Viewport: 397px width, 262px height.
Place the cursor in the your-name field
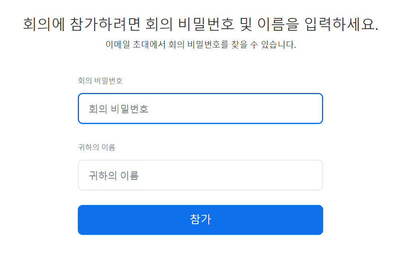[x=200, y=175]
